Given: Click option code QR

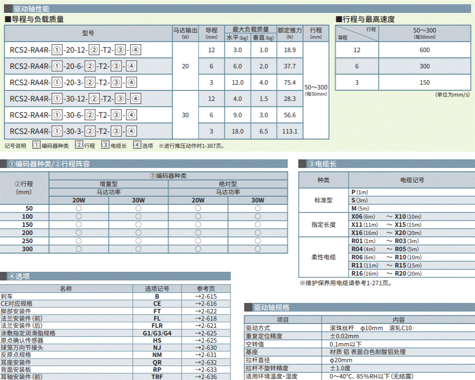Looking at the screenshot, I should pyautogui.click(x=157, y=362).
